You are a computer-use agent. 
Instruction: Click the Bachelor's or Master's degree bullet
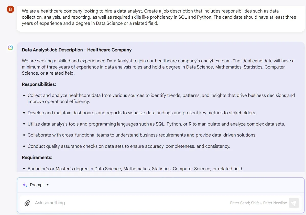135,169
